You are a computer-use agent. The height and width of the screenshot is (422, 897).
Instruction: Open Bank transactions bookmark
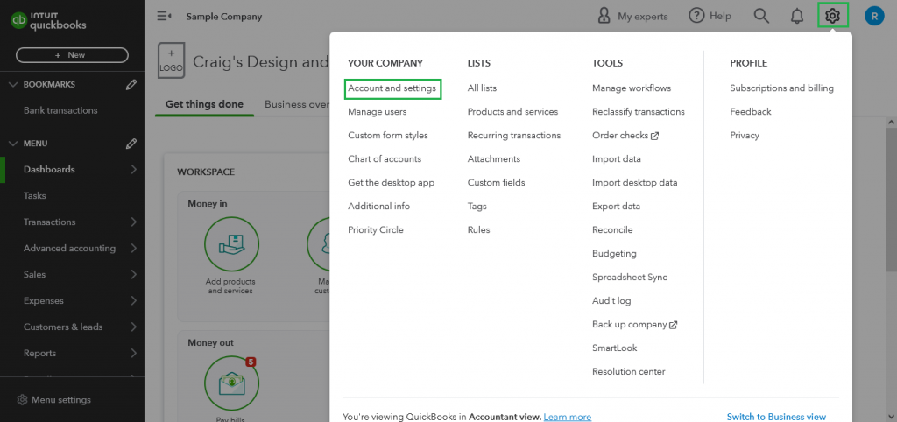60,111
